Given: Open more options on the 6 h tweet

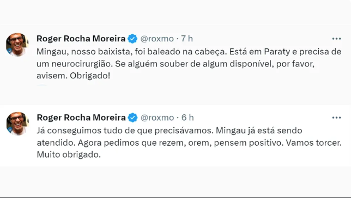Looking at the screenshot, I should point(336,117).
